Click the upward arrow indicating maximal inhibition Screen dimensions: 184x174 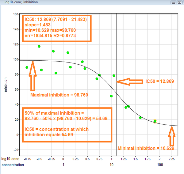[33, 76]
